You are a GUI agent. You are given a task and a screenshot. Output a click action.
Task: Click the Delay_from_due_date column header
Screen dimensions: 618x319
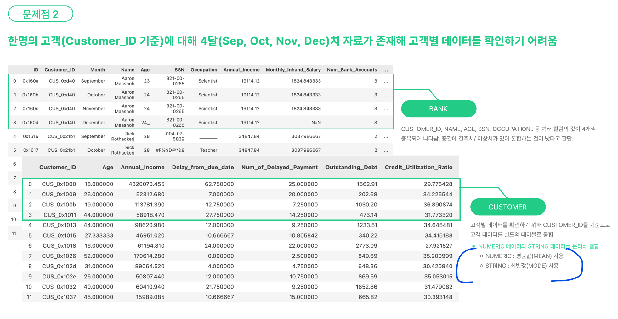click(x=203, y=167)
